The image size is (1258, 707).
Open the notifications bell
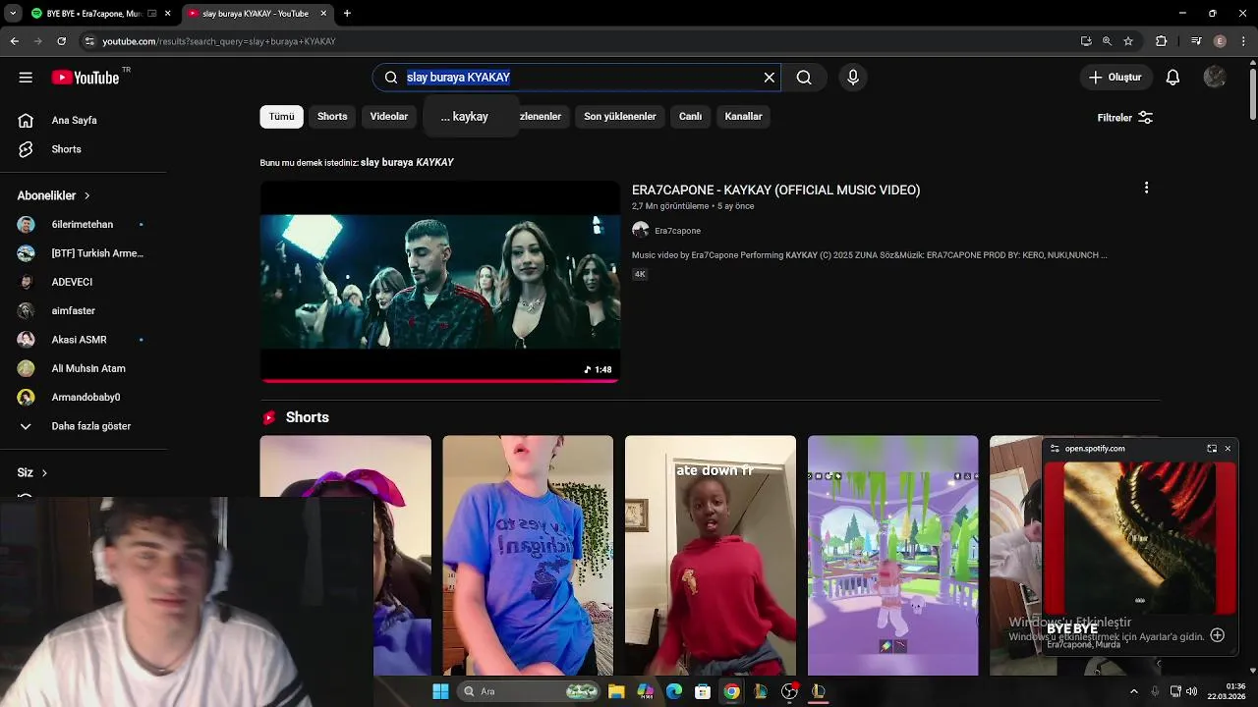pos(1172,78)
